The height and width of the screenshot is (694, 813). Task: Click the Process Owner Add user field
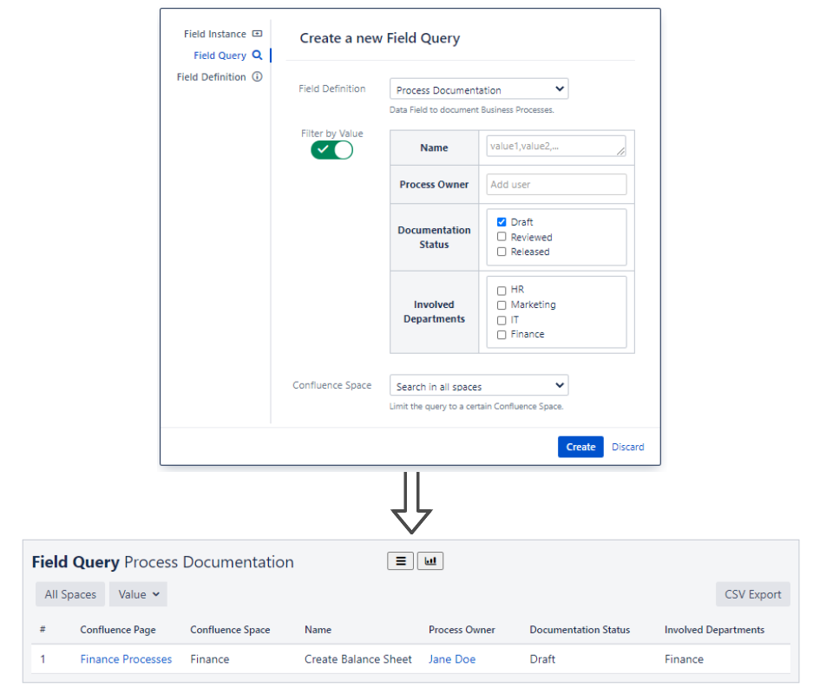point(556,185)
